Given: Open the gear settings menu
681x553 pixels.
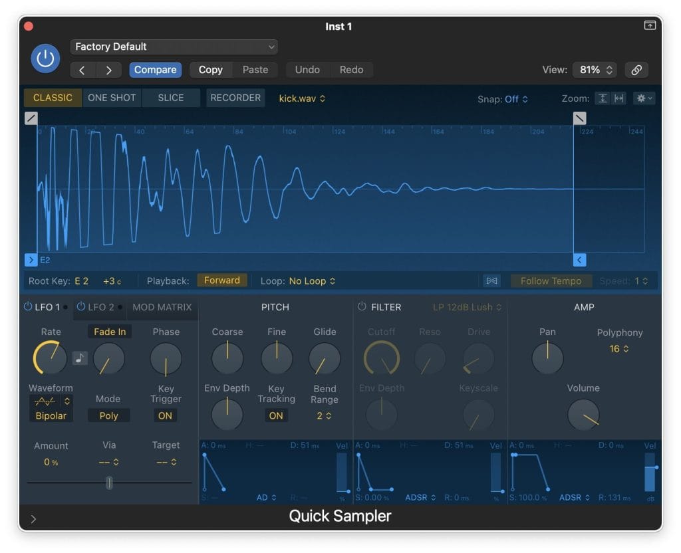Looking at the screenshot, I should (x=644, y=98).
